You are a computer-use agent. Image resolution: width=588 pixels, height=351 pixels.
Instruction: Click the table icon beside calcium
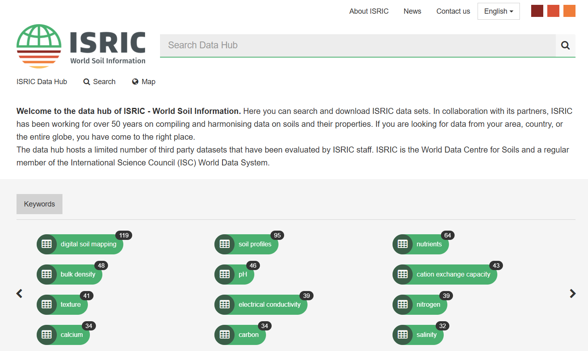(x=47, y=335)
